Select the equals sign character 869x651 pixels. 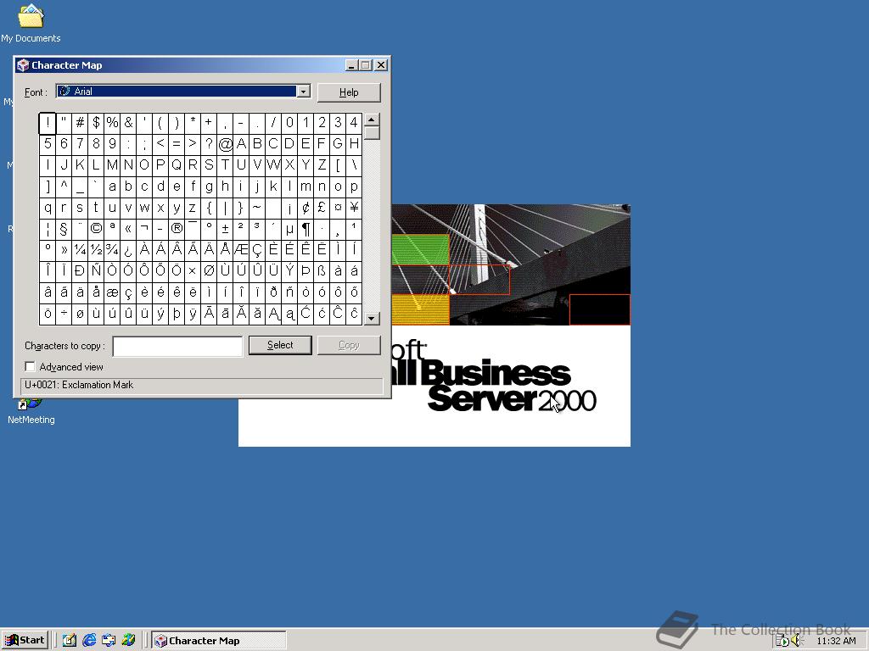tap(177, 144)
